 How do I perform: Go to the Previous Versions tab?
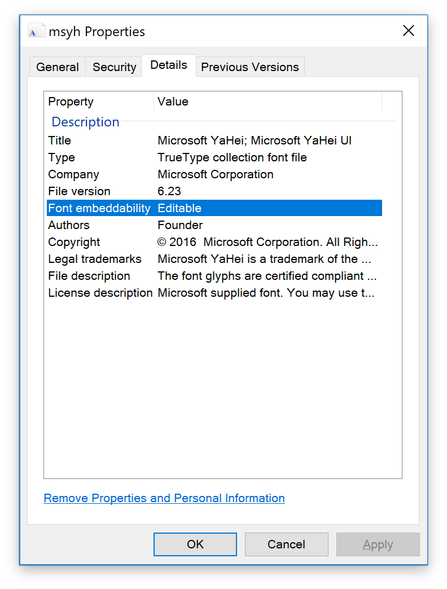[x=250, y=67]
